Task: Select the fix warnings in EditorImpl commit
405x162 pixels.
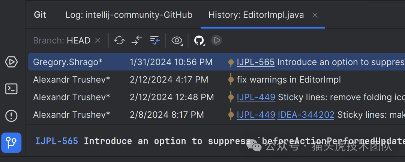Action: (289, 79)
